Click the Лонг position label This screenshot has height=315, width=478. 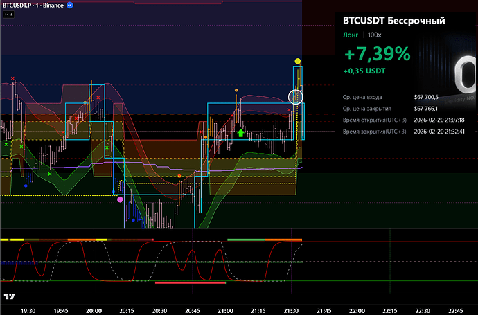click(350, 35)
